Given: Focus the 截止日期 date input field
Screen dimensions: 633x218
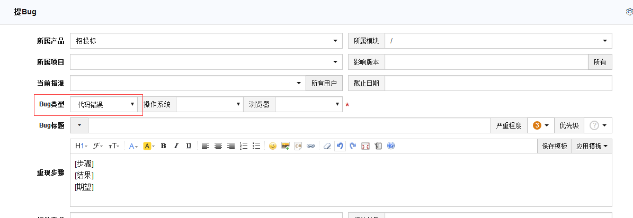Looking at the screenshot, I should [x=498, y=83].
